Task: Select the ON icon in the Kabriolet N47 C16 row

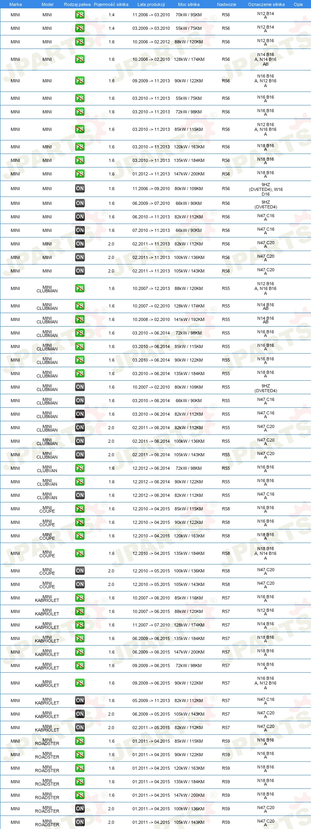Action: tap(80, 701)
